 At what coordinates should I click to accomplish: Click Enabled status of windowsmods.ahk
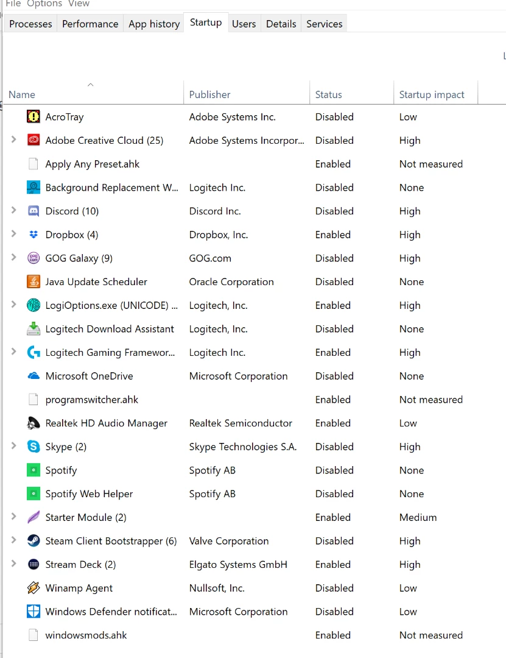click(332, 635)
